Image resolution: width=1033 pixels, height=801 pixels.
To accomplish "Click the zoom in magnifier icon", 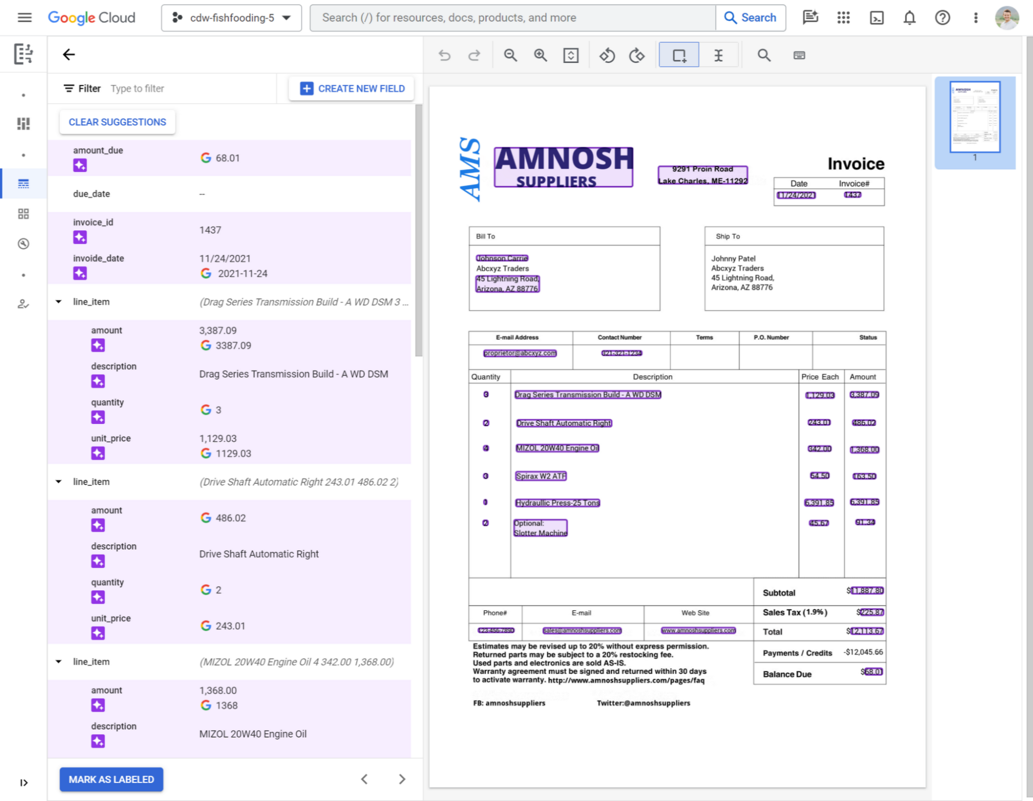I will (x=540, y=55).
